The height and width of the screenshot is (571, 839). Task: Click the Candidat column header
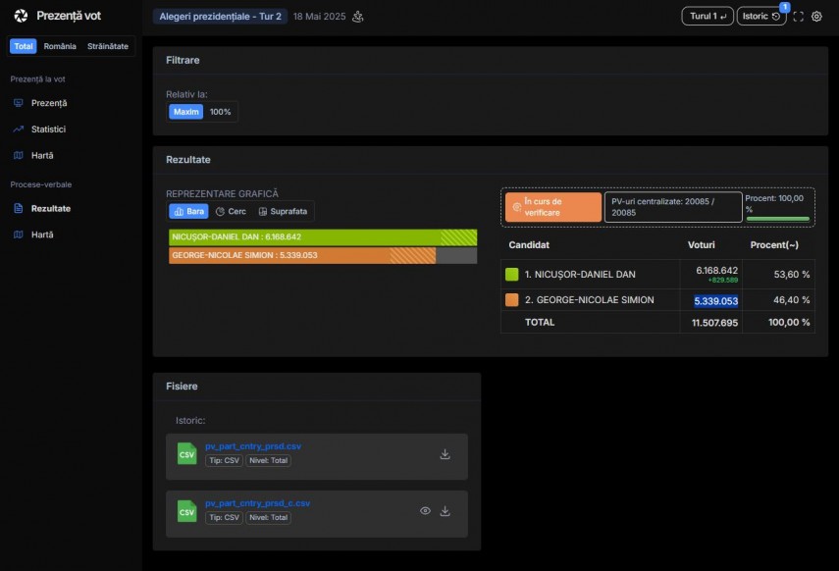(x=529, y=245)
